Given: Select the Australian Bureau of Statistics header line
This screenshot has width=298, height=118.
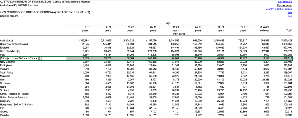Looking at the screenshot, I should click(x=45, y=2).
